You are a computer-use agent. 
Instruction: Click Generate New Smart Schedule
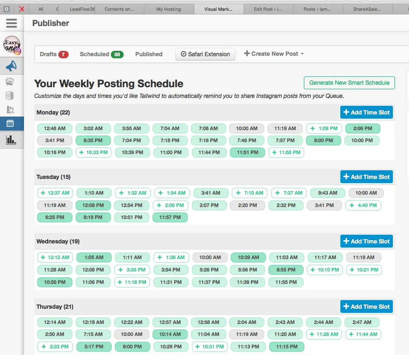tap(349, 83)
